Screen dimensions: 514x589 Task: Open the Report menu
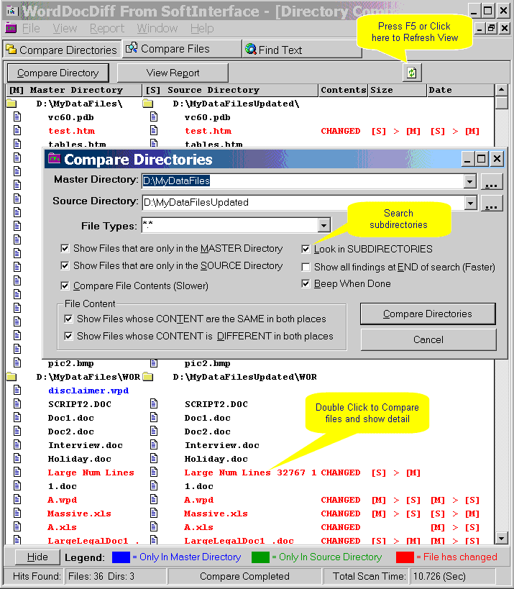(107, 29)
